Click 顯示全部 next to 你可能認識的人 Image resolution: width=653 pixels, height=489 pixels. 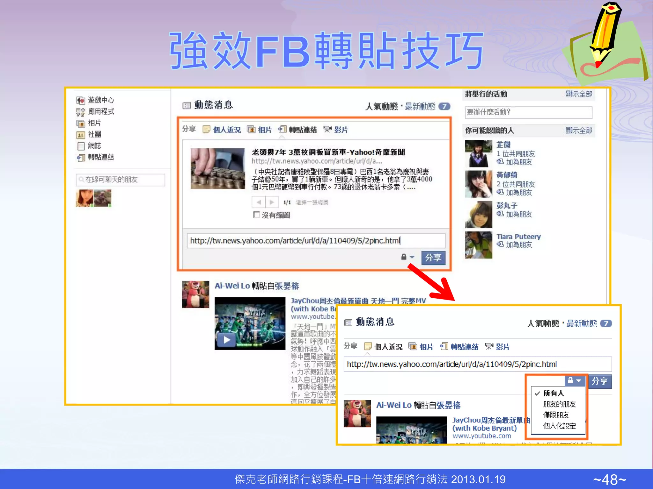click(579, 130)
